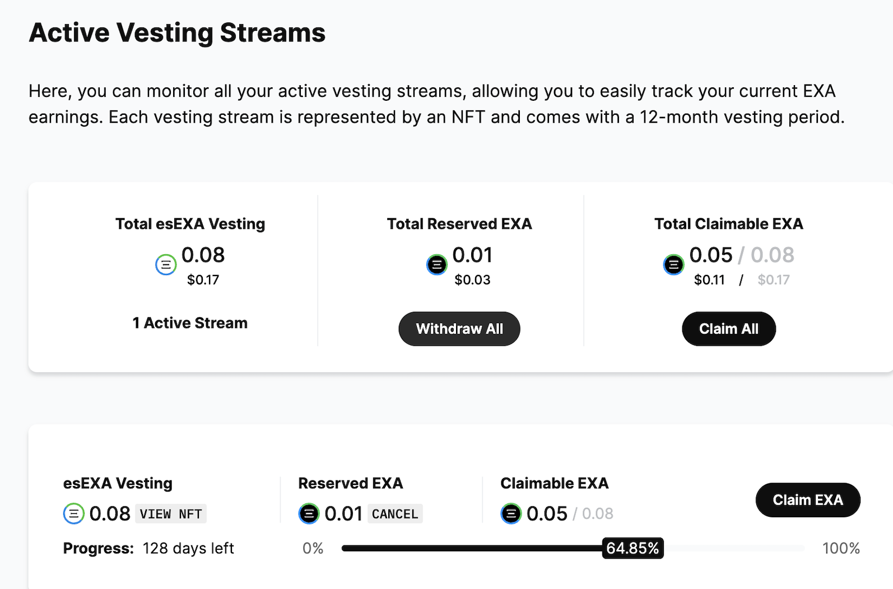893x589 pixels.
Task: Click the 128 days left progress text
Action: (188, 548)
